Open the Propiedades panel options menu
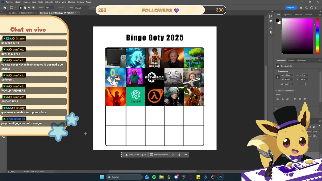 pyautogui.click(x=320, y=60)
